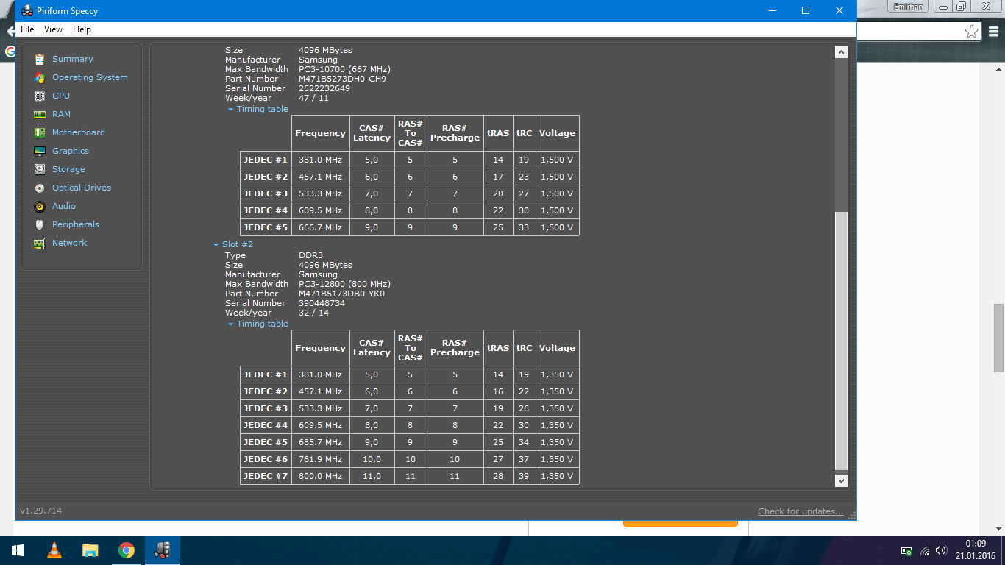Click the tRAS value 27

(498, 459)
